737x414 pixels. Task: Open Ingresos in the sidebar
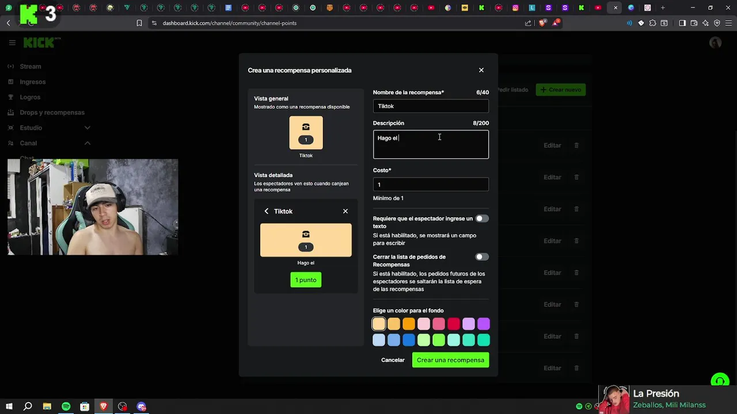(32, 82)
